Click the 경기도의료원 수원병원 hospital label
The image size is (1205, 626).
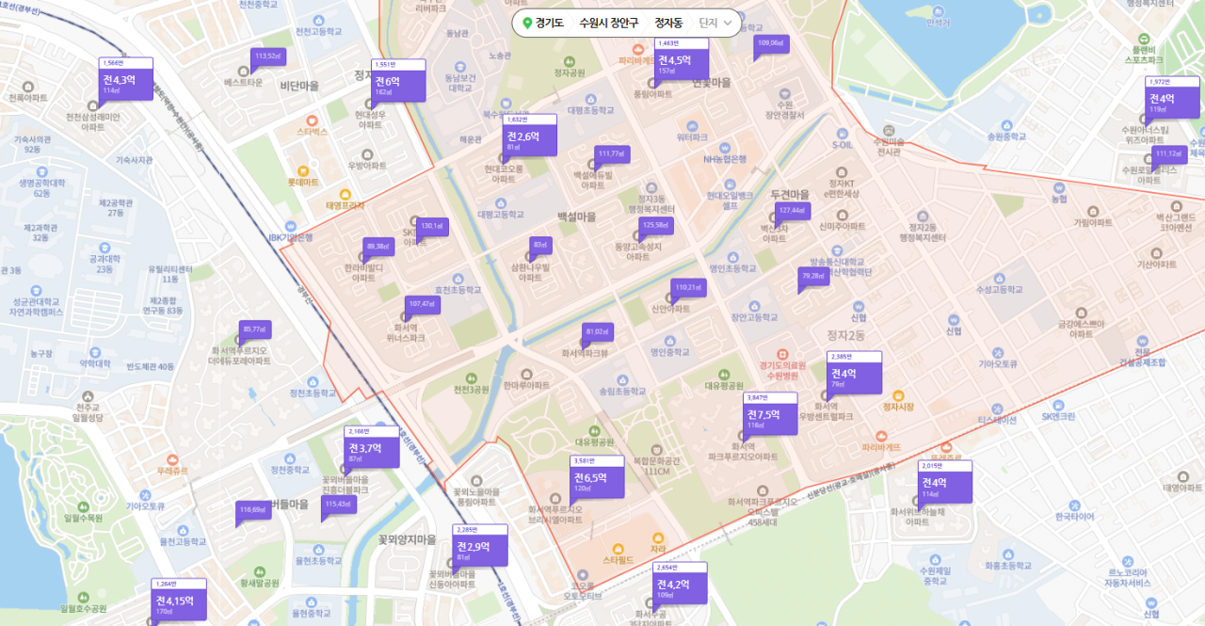click(782, 370)
